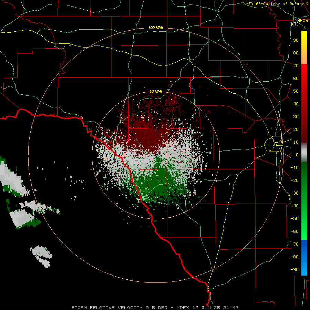Click the -10 scale value
310x310 pixels.
(x=294, y=168)
